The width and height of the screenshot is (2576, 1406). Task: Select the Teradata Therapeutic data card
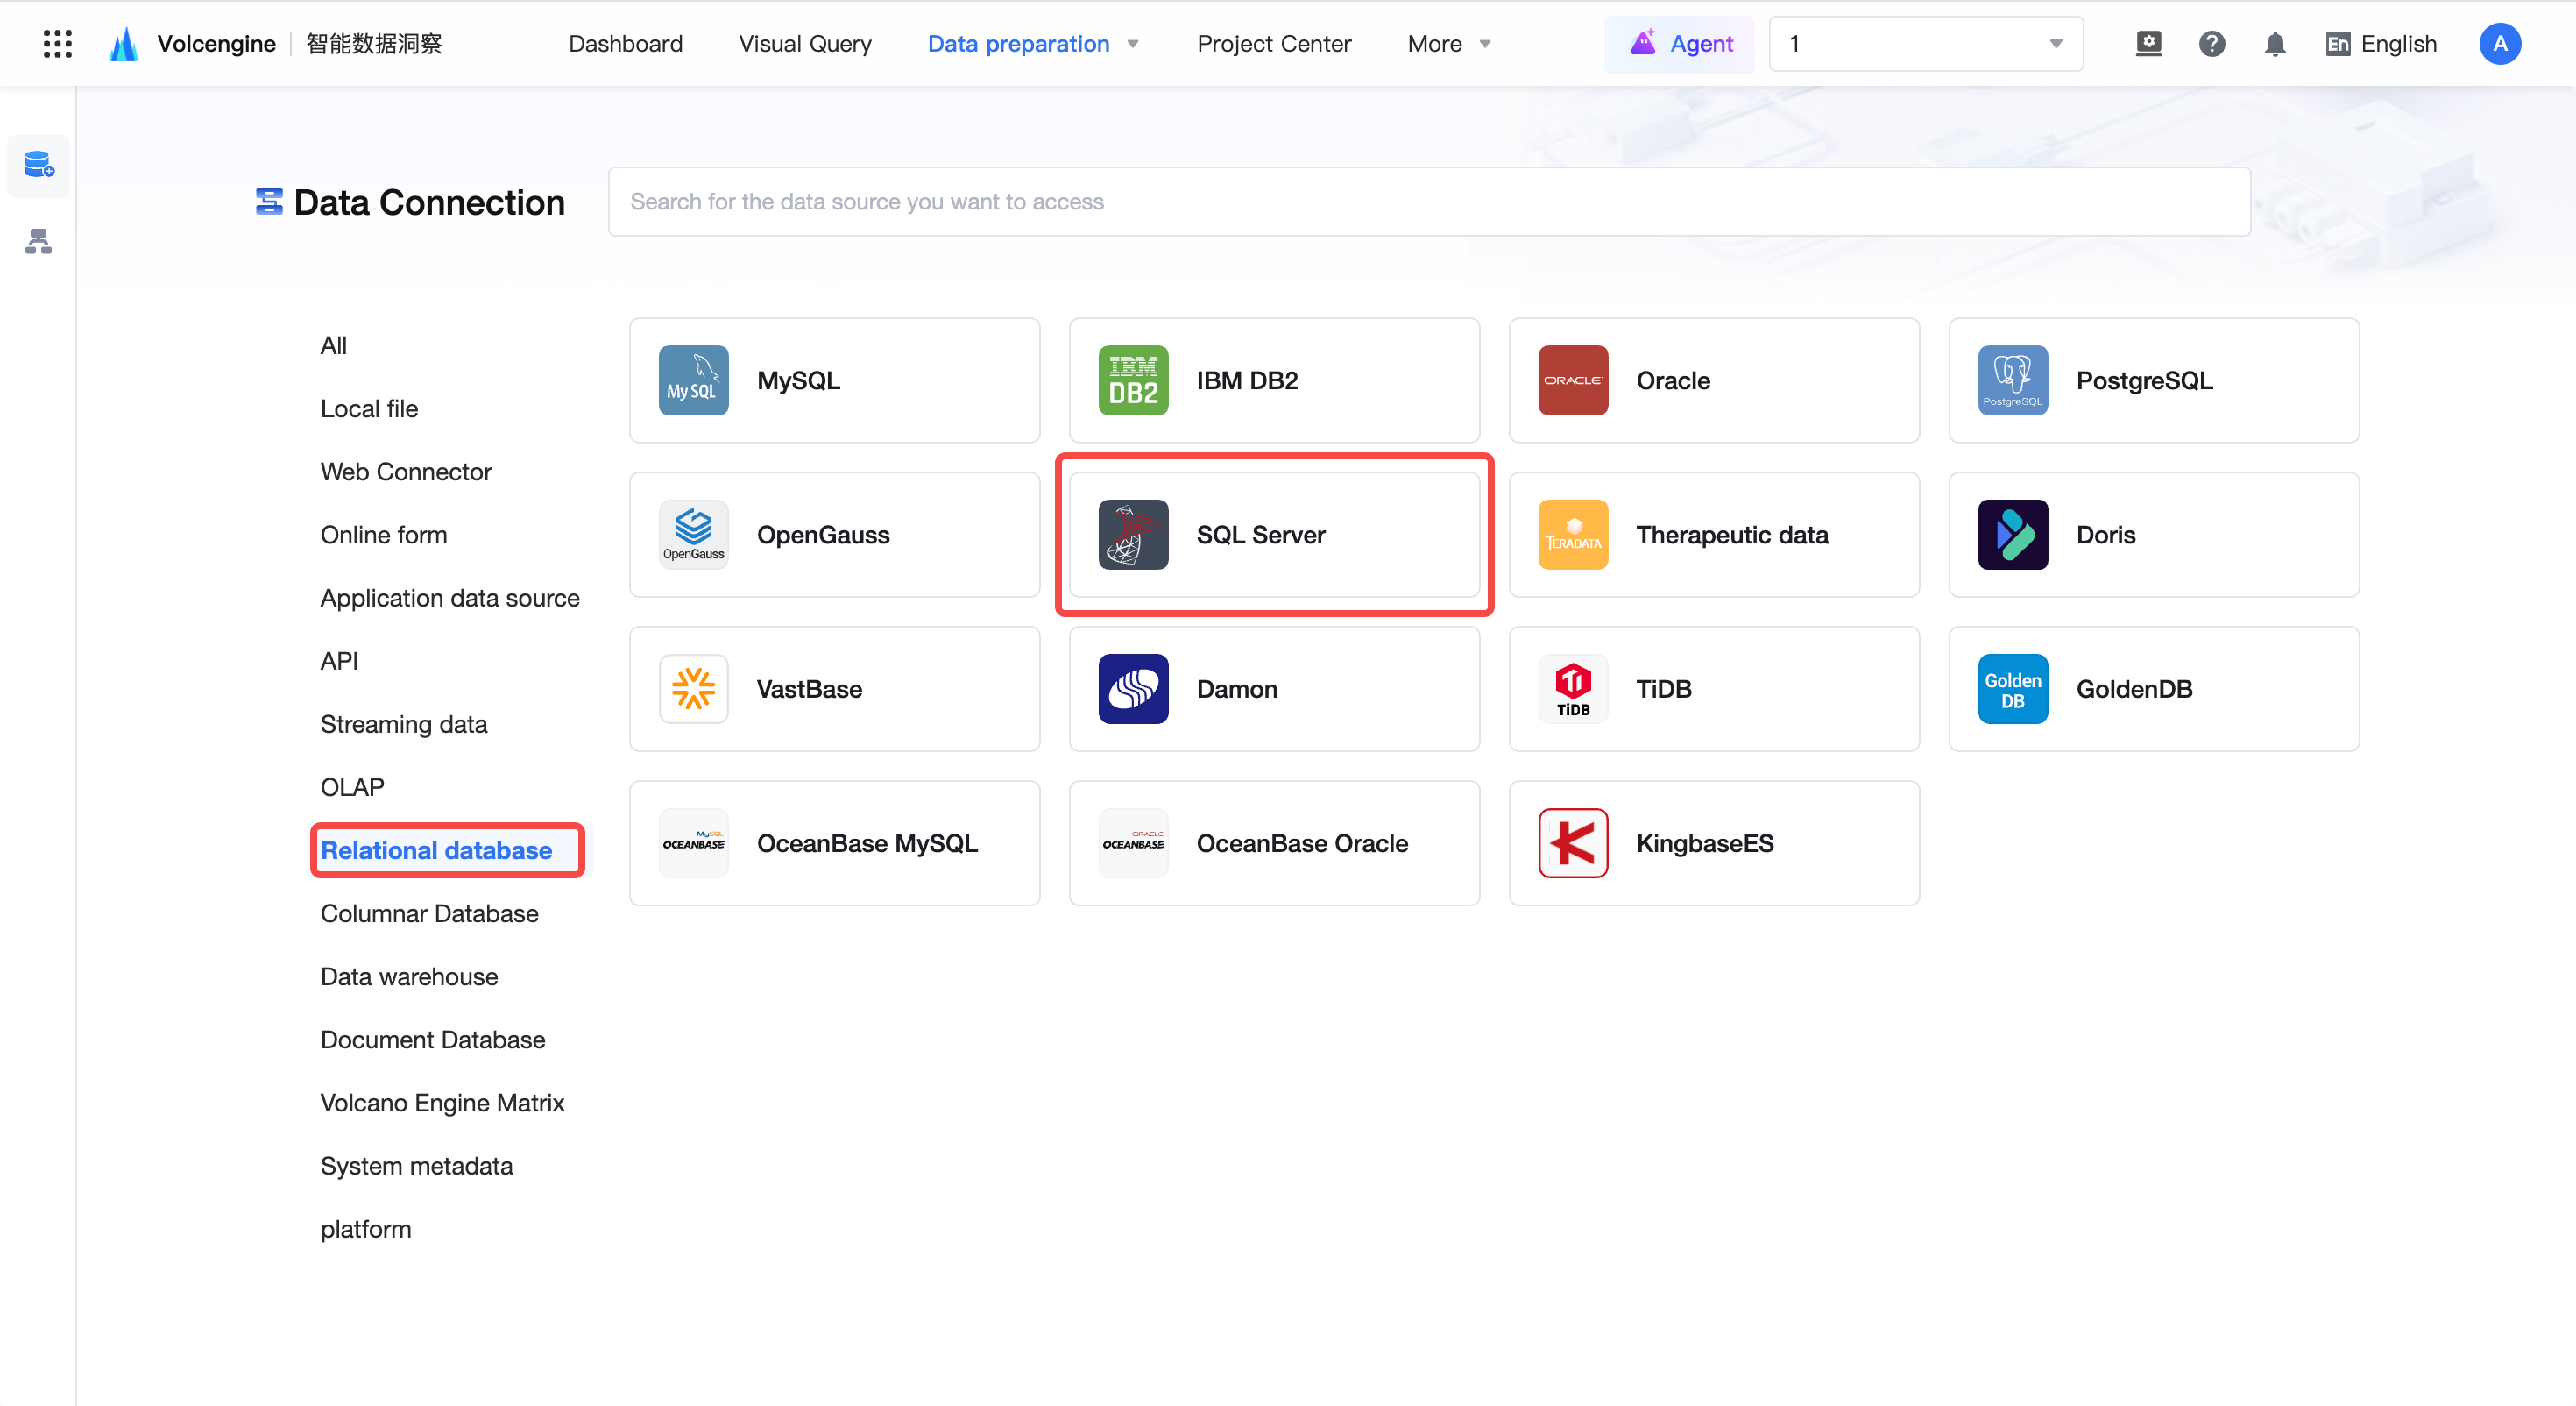pos(1714,535)
